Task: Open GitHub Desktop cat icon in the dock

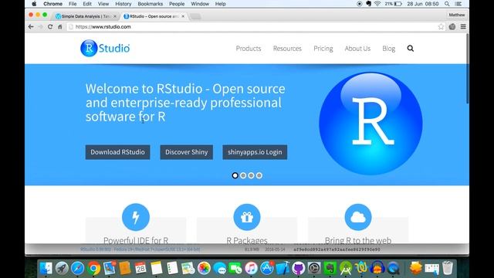Action: [299, 268]
